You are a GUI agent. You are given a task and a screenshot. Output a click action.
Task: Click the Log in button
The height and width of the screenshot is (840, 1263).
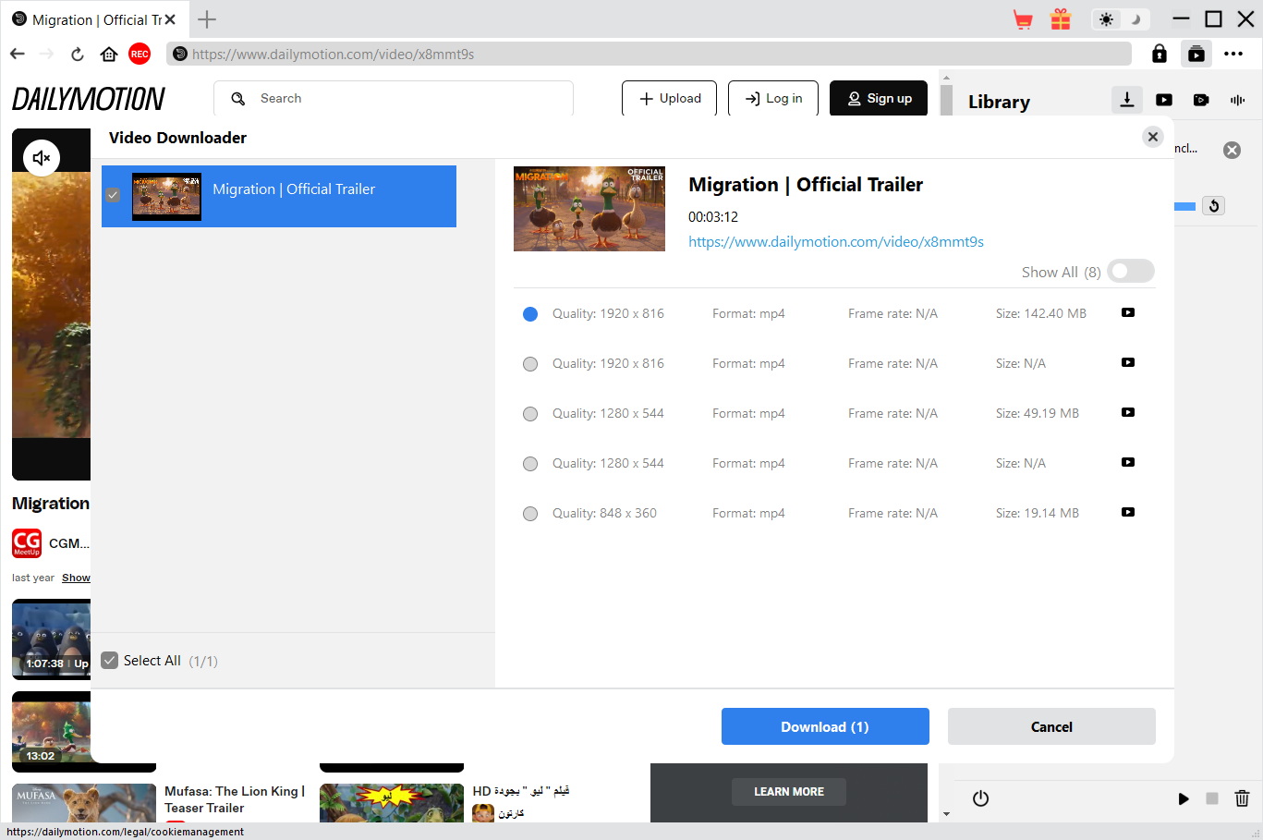[773, 98]
